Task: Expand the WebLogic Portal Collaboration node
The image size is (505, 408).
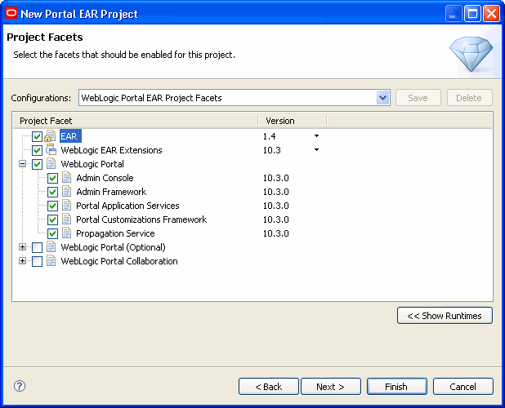Action: coord(22,261)
